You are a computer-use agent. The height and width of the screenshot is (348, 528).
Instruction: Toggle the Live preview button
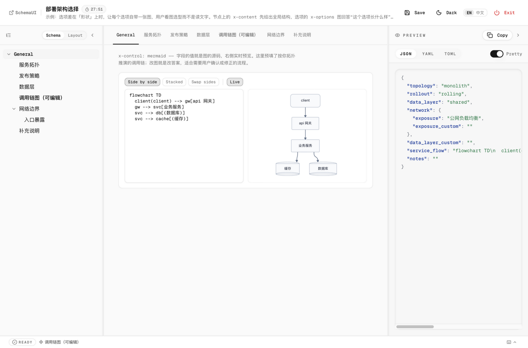[235, 82]
